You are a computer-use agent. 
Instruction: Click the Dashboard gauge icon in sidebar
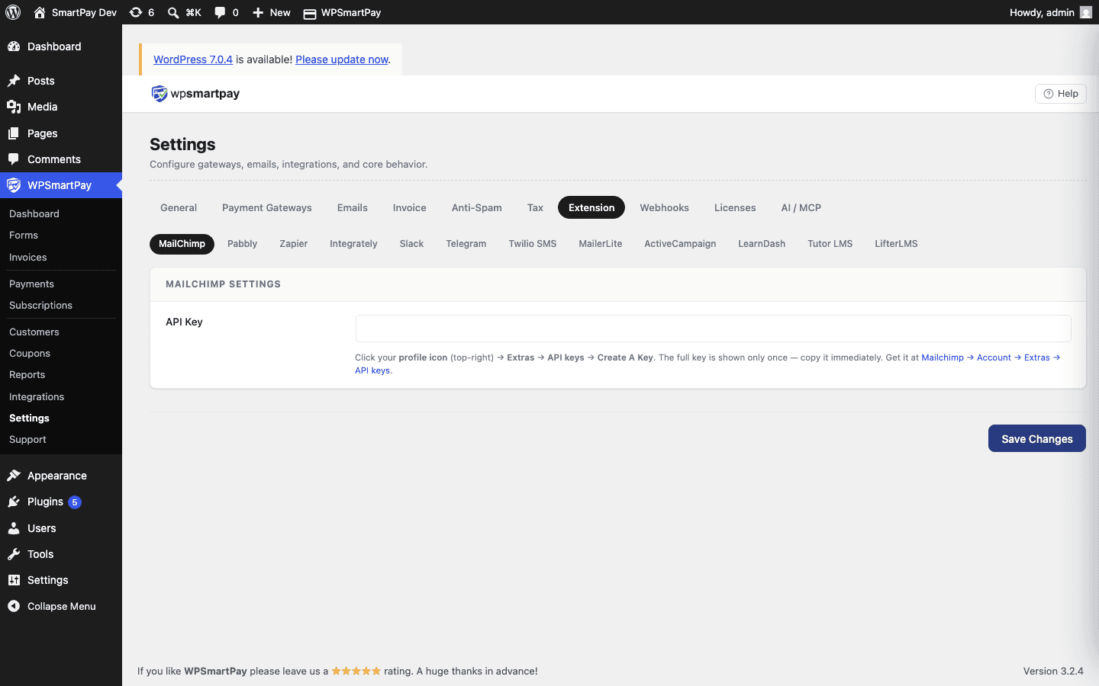point(14,46)
